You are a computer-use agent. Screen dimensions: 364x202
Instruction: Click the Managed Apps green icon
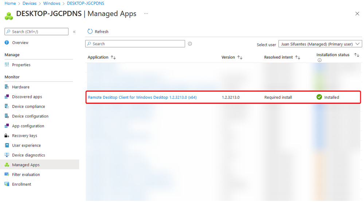coord(7,165)
